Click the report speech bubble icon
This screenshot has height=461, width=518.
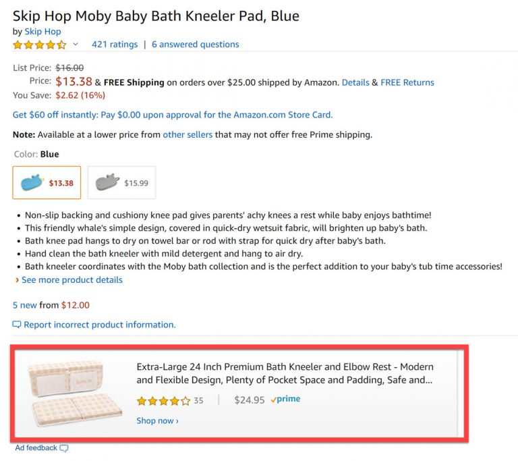17,325
